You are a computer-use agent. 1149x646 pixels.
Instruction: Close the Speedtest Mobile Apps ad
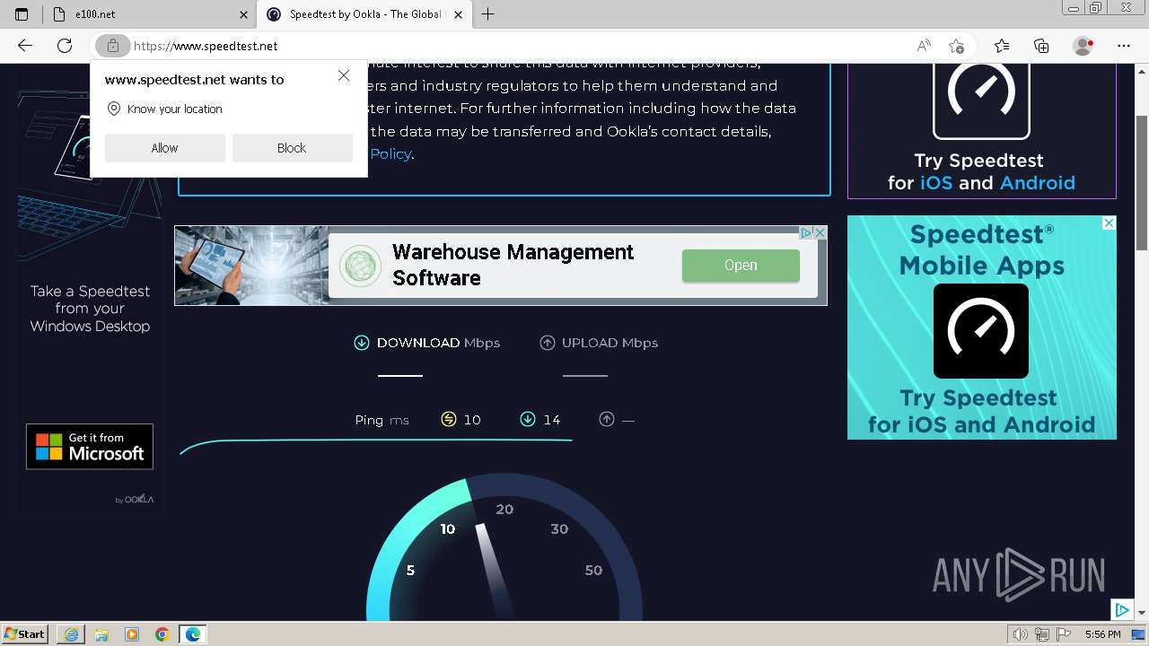[x=1109, y=223]
